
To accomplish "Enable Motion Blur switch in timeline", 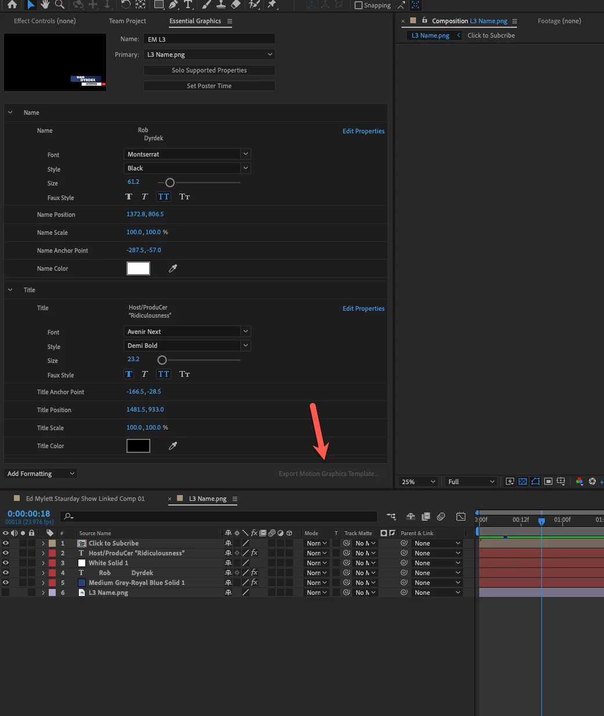I will click(x=441, y=517).
